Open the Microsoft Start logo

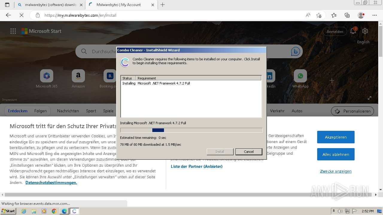coord(41,31)
